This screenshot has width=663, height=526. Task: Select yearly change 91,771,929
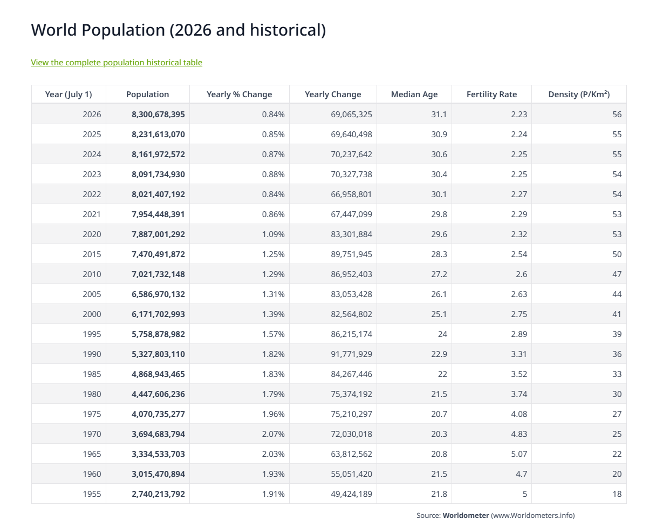pyautogui.click(x=351, y=354)
